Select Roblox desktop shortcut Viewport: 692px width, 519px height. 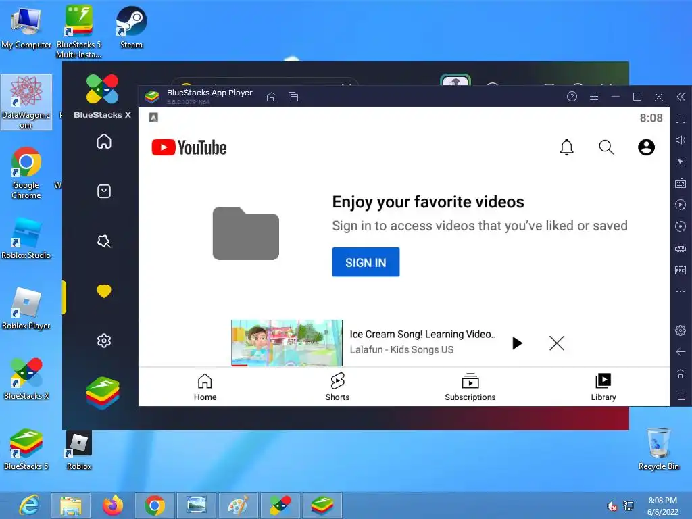[79, 450]
